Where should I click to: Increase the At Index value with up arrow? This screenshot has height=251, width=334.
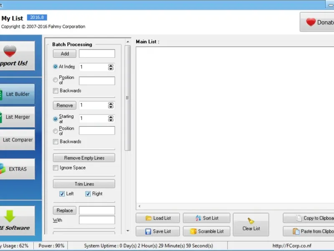pos(111,66)
